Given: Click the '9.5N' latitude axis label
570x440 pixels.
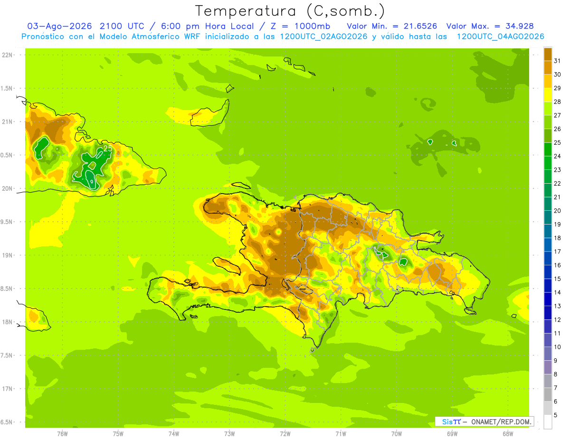Looking at the screenshot, I should coord(7,222).
